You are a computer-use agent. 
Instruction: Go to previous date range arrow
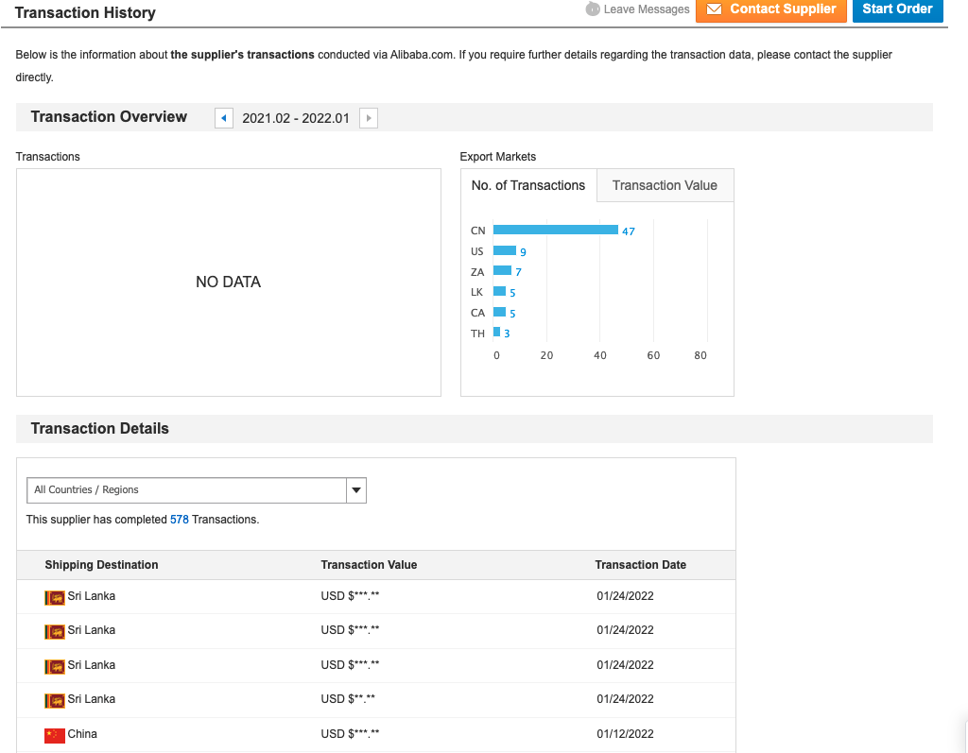click(224, 118)
